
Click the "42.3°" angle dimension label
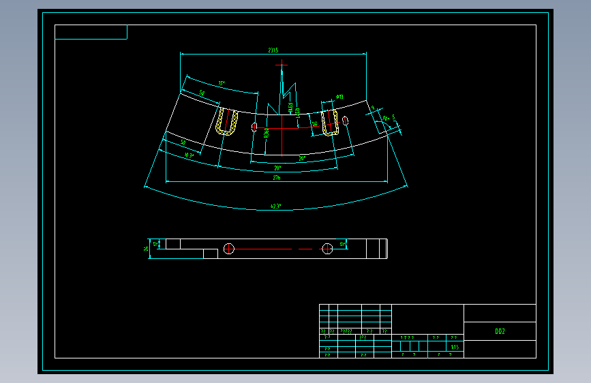276,206
